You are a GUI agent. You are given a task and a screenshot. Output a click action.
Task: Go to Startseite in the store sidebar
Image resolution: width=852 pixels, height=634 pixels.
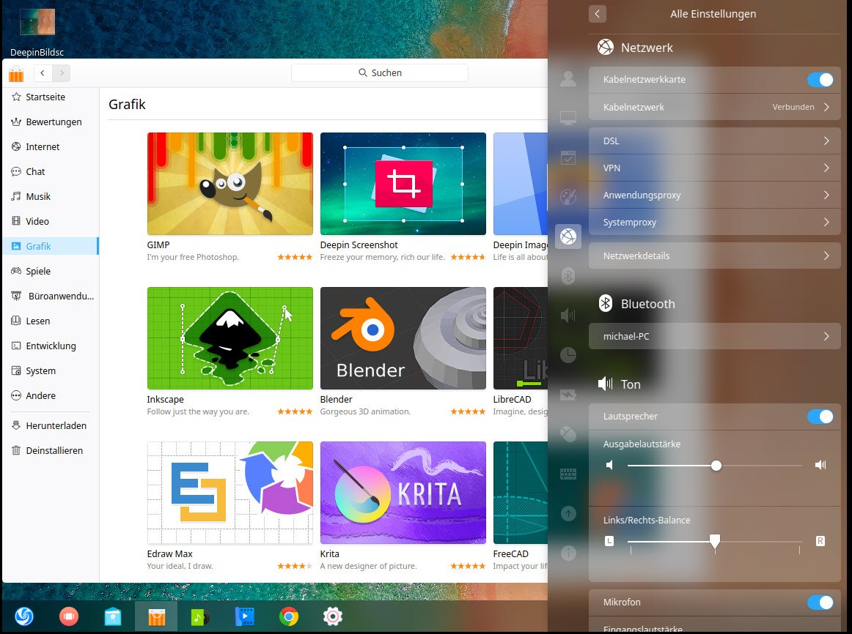coord(50,97)
